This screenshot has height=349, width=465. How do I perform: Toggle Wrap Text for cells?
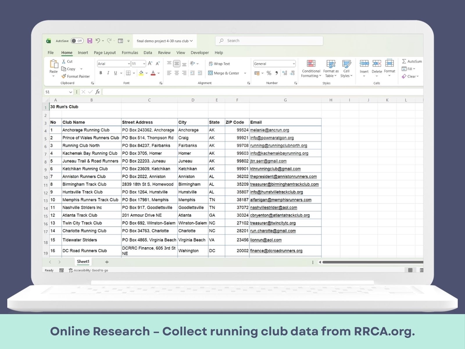(x=219, y=63)
